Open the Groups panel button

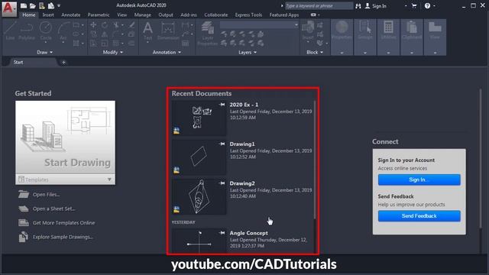click(365, 37)
